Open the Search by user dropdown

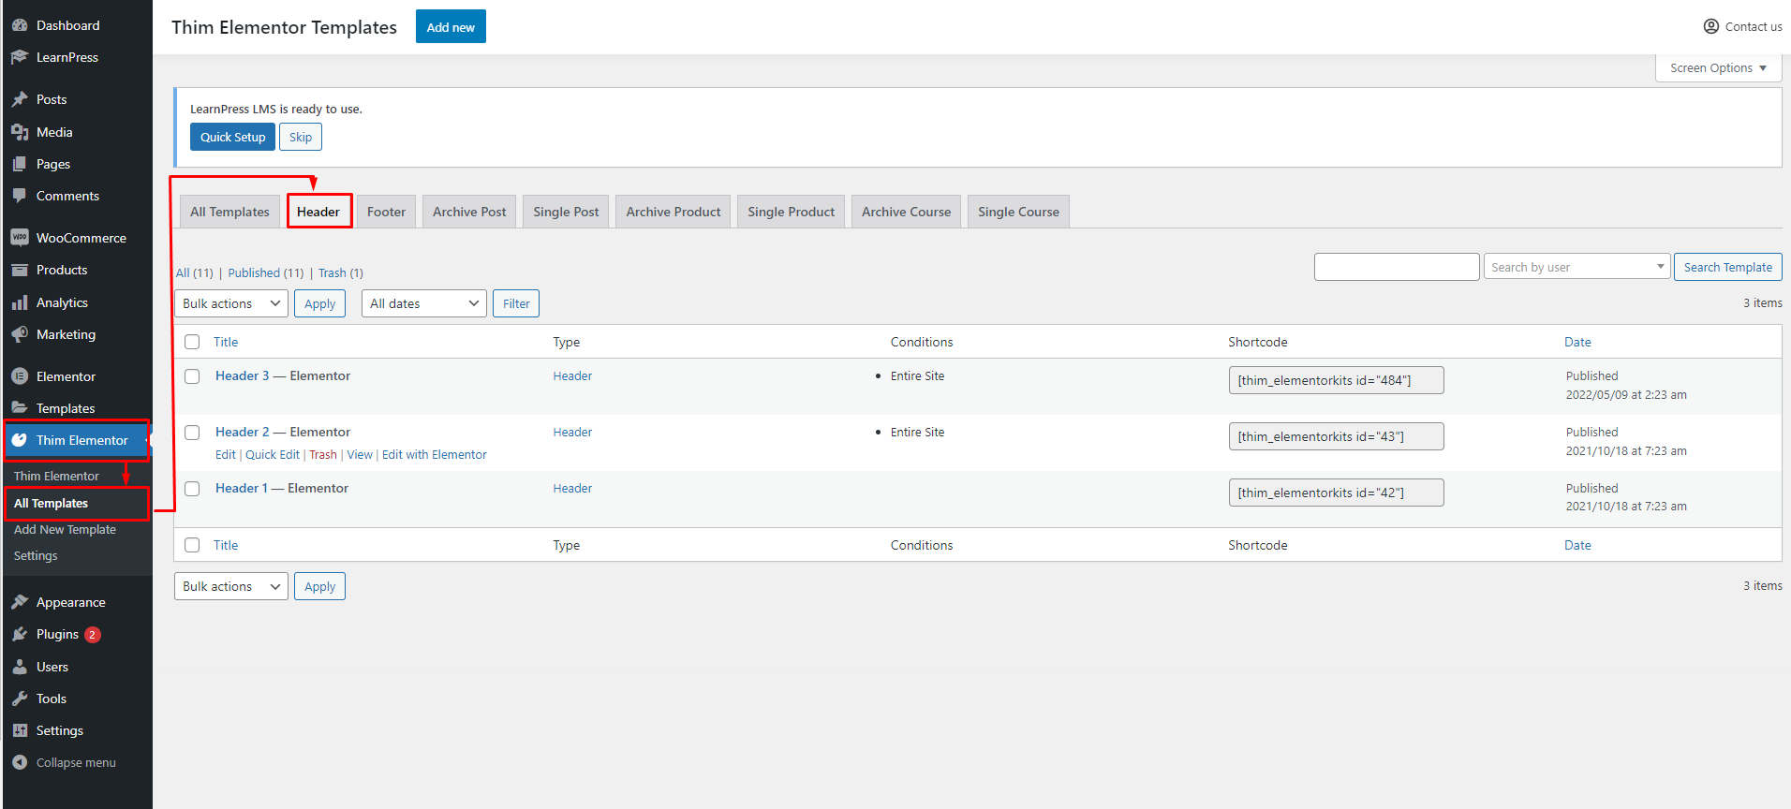tap(1576, 267)
